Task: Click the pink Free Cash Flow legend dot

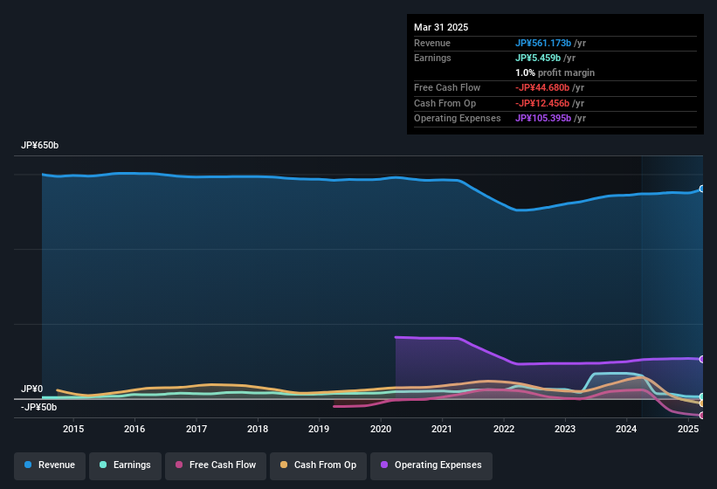Action: (x=179, y=465)
